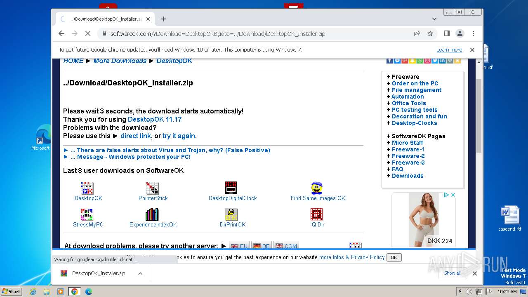The width and height of the screenshot is (528, 297).
Task: Share page via Instagram icon
Action: (427, 61)
